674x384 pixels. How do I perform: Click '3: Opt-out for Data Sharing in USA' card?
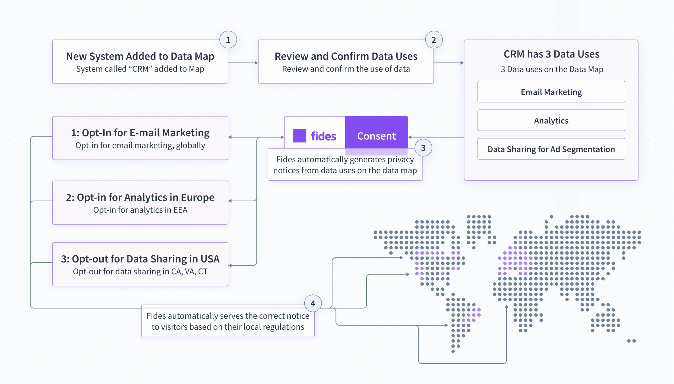(140, 264)
